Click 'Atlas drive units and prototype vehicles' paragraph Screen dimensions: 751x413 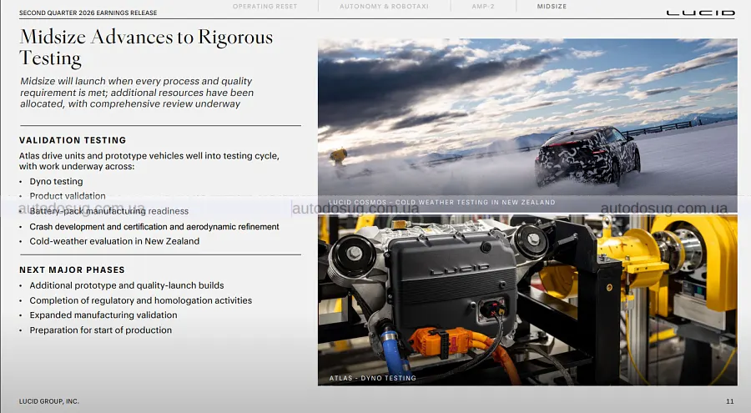tap(149, 161)
